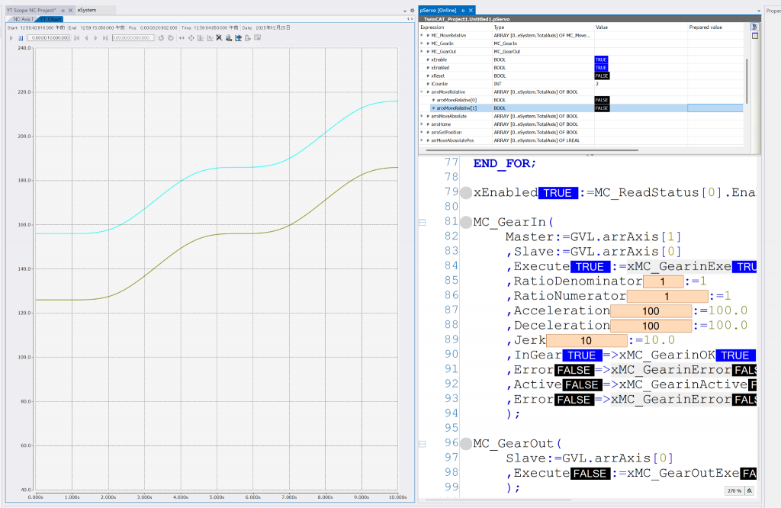Viewport: 781px width, 508px height.
Task: Click the crosshair cursor icon in chart toolbar
Action: [x=191, y=37]
